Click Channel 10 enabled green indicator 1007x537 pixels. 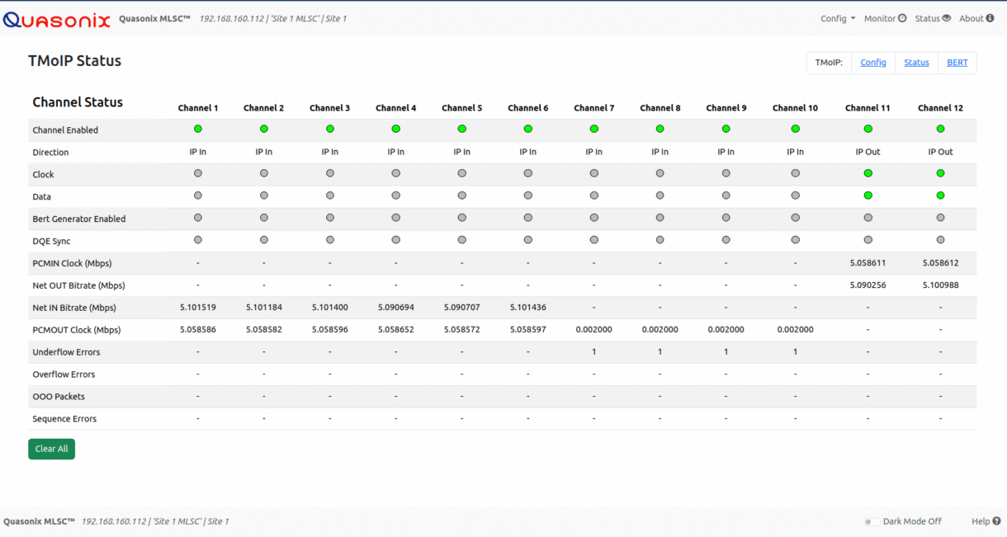(x=795, y=129)
